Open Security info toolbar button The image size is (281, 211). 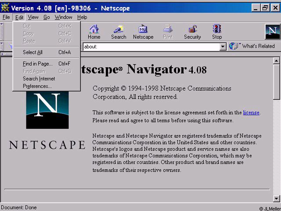pyautogui.click(x=192, y=32)
